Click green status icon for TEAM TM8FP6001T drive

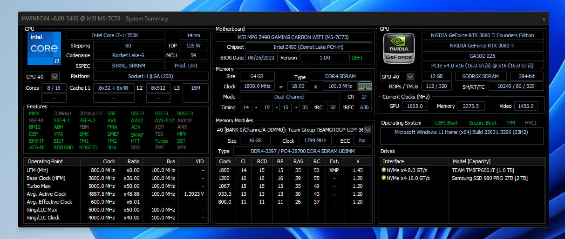pos(384,170)
